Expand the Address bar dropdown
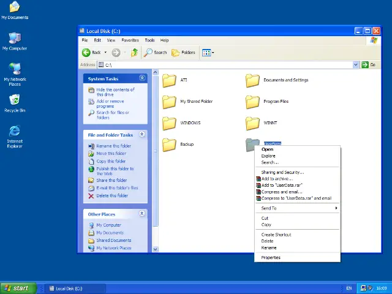The image size is (392, 294). pos(355,65)
